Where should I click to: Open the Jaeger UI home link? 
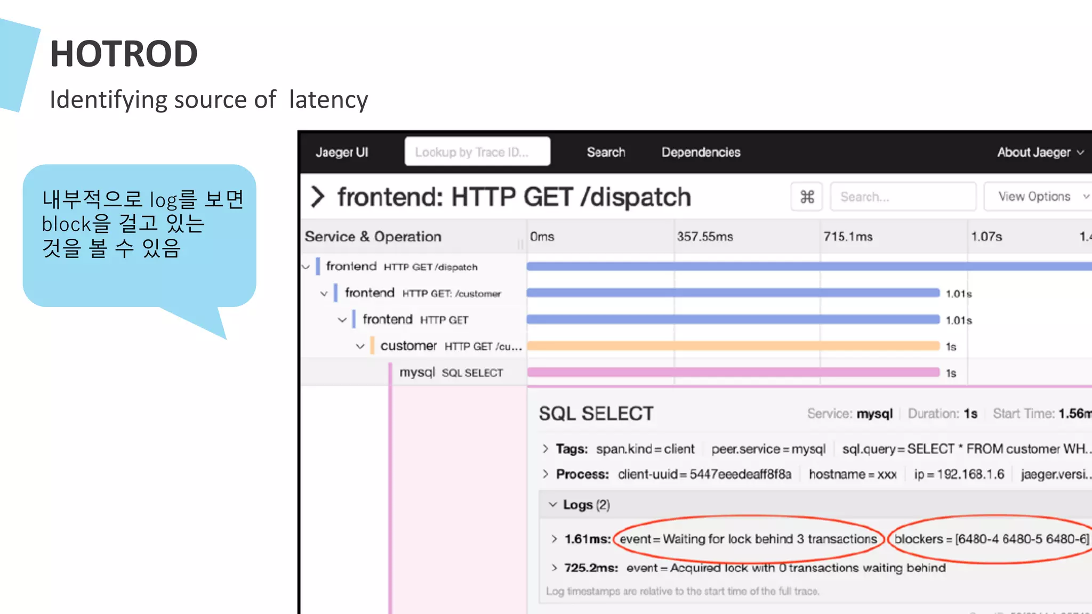coord(342,152)
